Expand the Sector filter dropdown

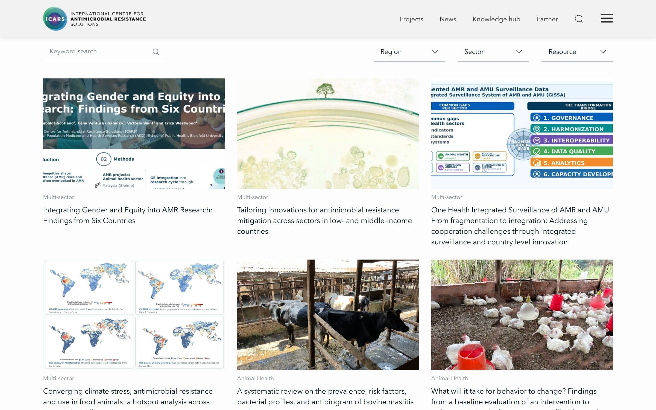tap(493, 52)
